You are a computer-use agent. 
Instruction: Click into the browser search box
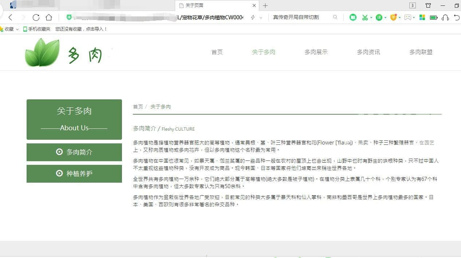[x=300, y=17]
